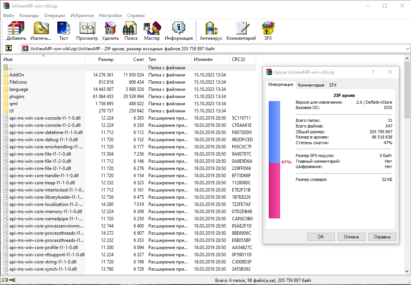Viewport: 411px width, 285px height.
Task: Click status bar total 'Всего: 6 папок' text
Action: click(x=263, y=280)
